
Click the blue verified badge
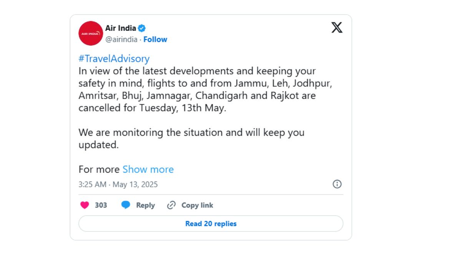tap(142, 28)
